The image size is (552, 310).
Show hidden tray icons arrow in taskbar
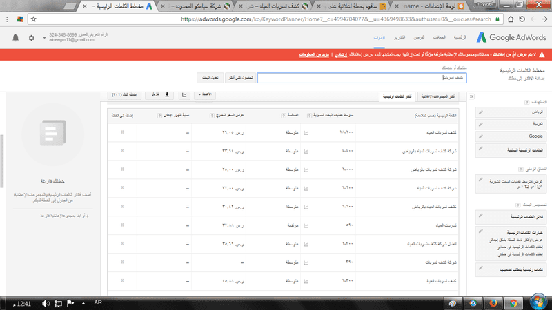(x=83, y=303)
